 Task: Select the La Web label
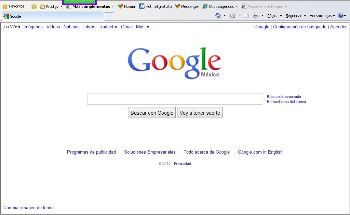point(12,27)
